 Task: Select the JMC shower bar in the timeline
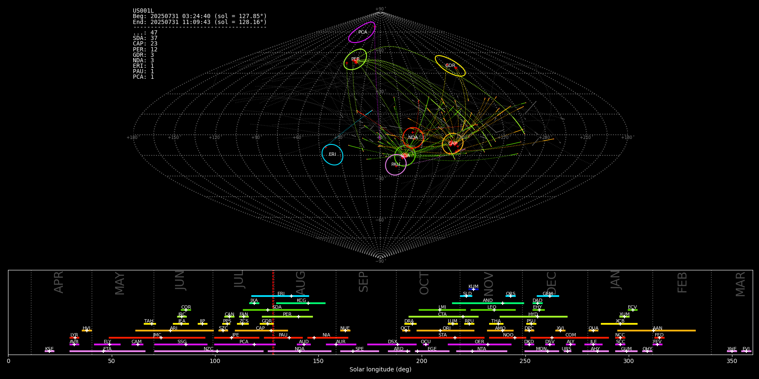coord(157,338)
